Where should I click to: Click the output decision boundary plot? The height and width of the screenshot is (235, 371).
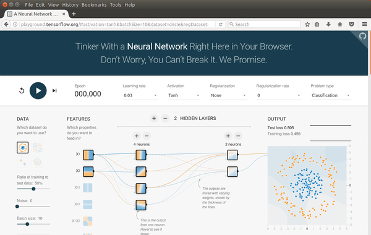307,186
